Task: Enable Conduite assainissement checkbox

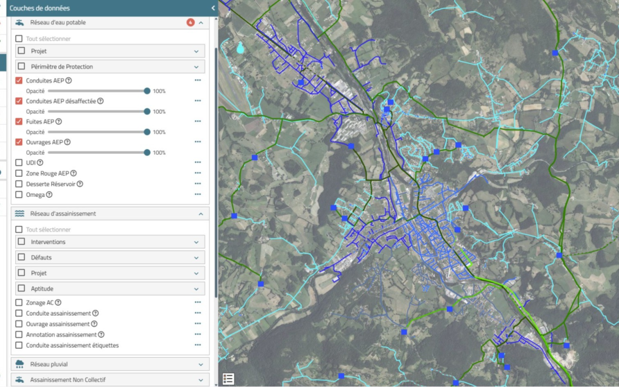Action: pos(19,313)
